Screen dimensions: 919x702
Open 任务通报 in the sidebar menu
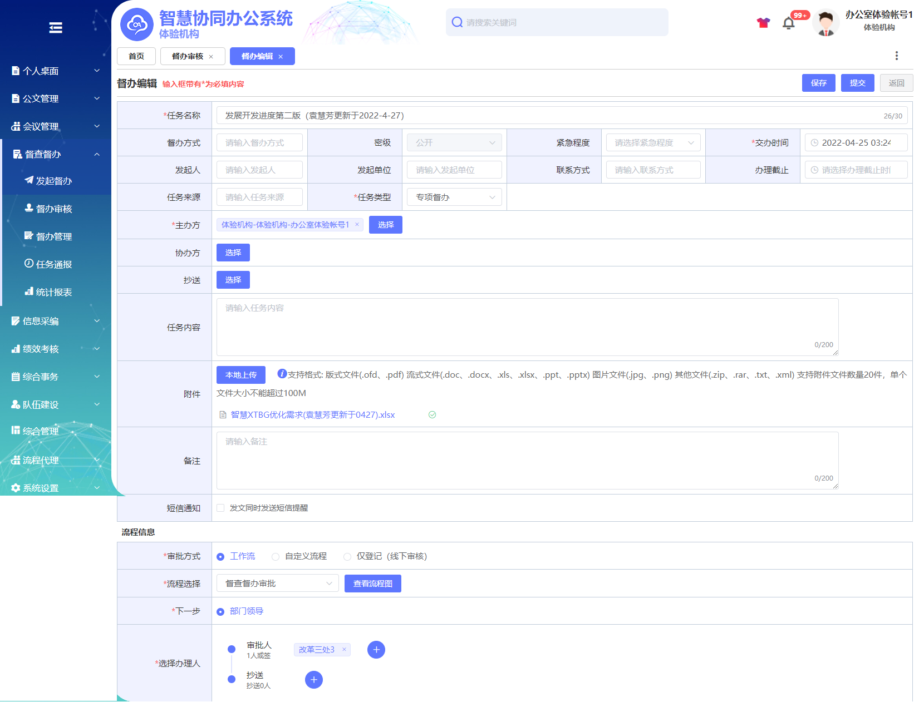[x=54, y=264]
